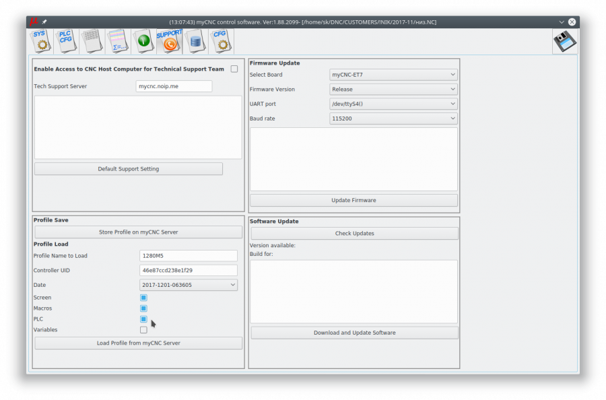Open the SYS system settings icon
The width and height of the screenshot is (606, 400).
point(40,41)
